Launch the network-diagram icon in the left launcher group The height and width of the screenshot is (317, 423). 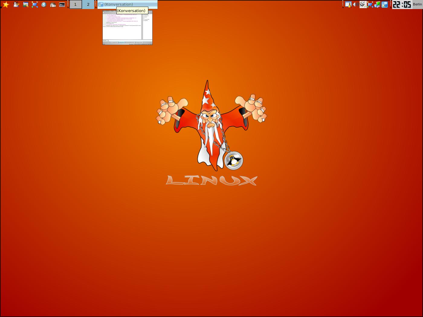pyautogui.click(x=35, y=5)
